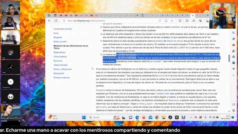Viewport: 238px width, 134px height.
Task: Open Favorites list in Edge toolbar
Action: [x=194, y=21]
